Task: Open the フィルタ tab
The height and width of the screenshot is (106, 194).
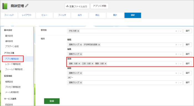Action: pos(62,15)
